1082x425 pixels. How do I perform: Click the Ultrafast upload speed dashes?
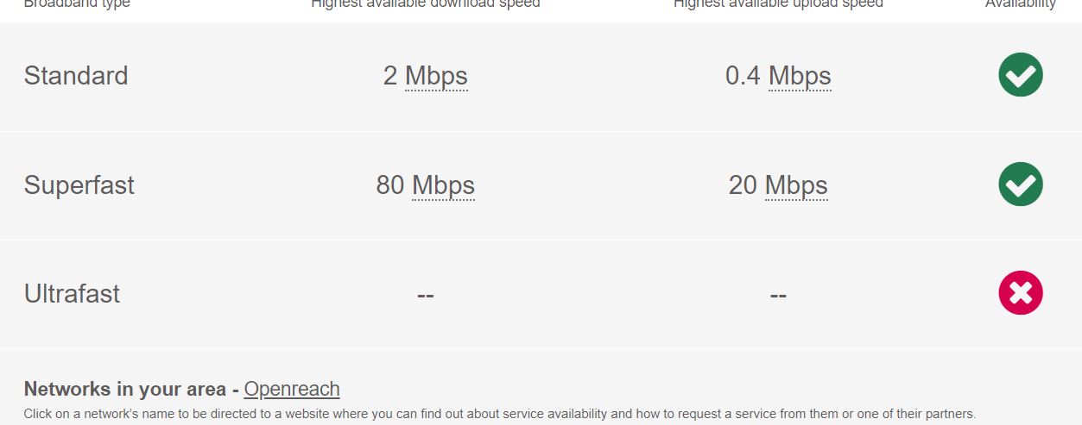pyautogui.click(x=778, y=295)
